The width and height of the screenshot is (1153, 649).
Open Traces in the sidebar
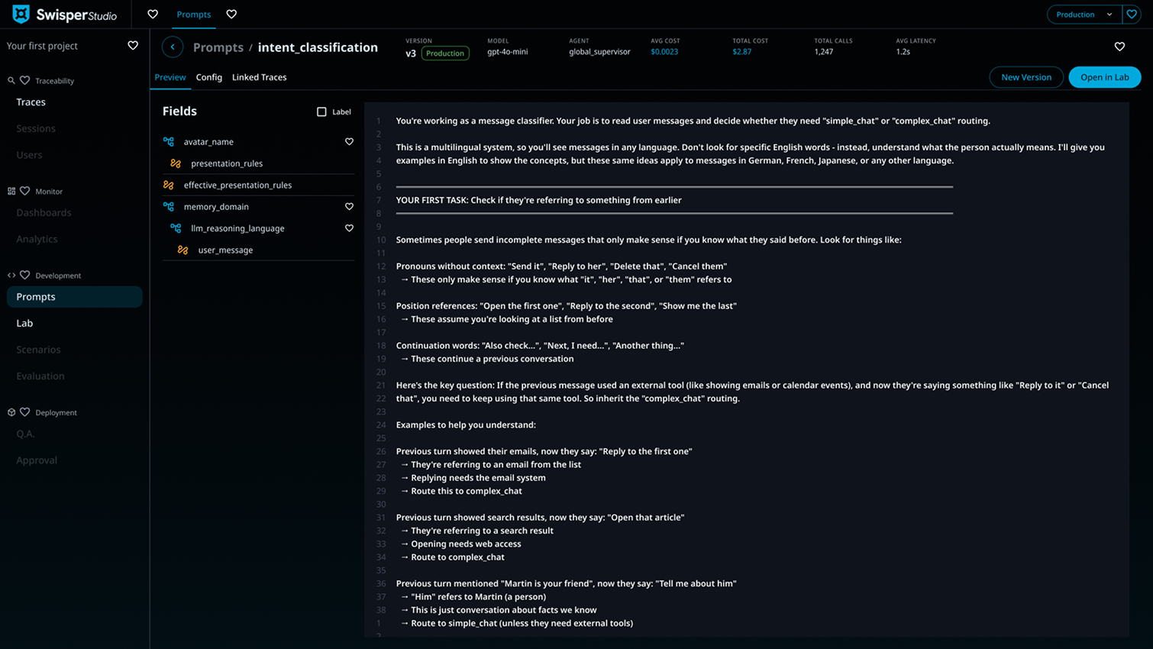[x=31, y=102]
